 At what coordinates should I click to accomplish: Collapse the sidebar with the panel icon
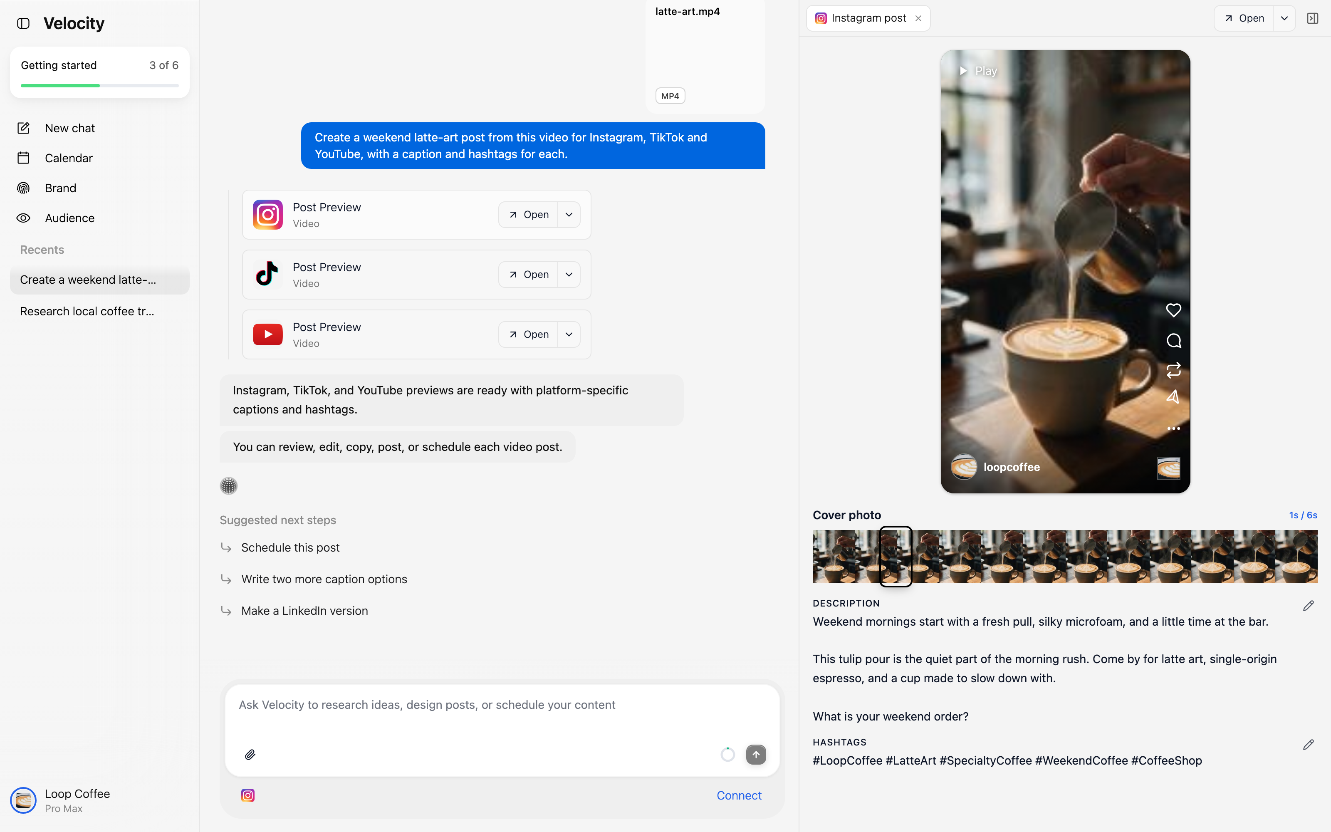[x=23, y=23]
